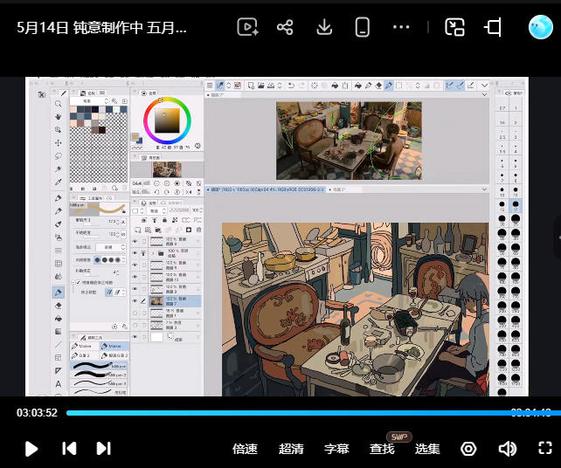Open the three-dots more menu
This screenshot has width=561, height=468.
tap(401, 27)
